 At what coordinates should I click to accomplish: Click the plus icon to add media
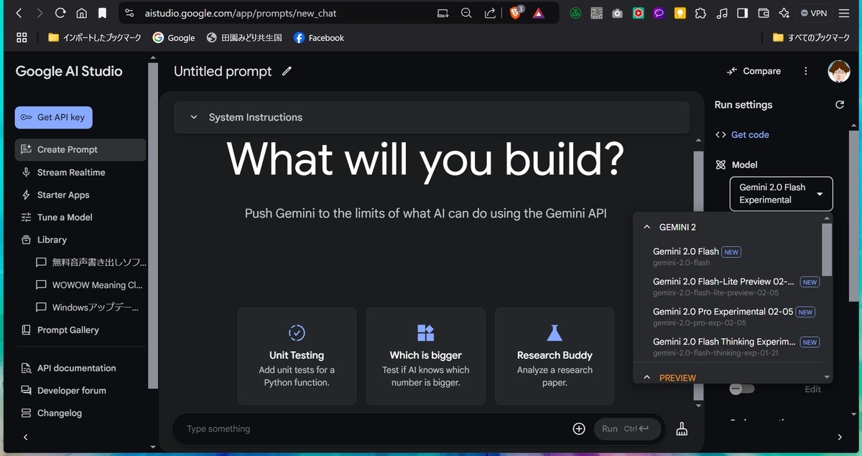[579, 429]
